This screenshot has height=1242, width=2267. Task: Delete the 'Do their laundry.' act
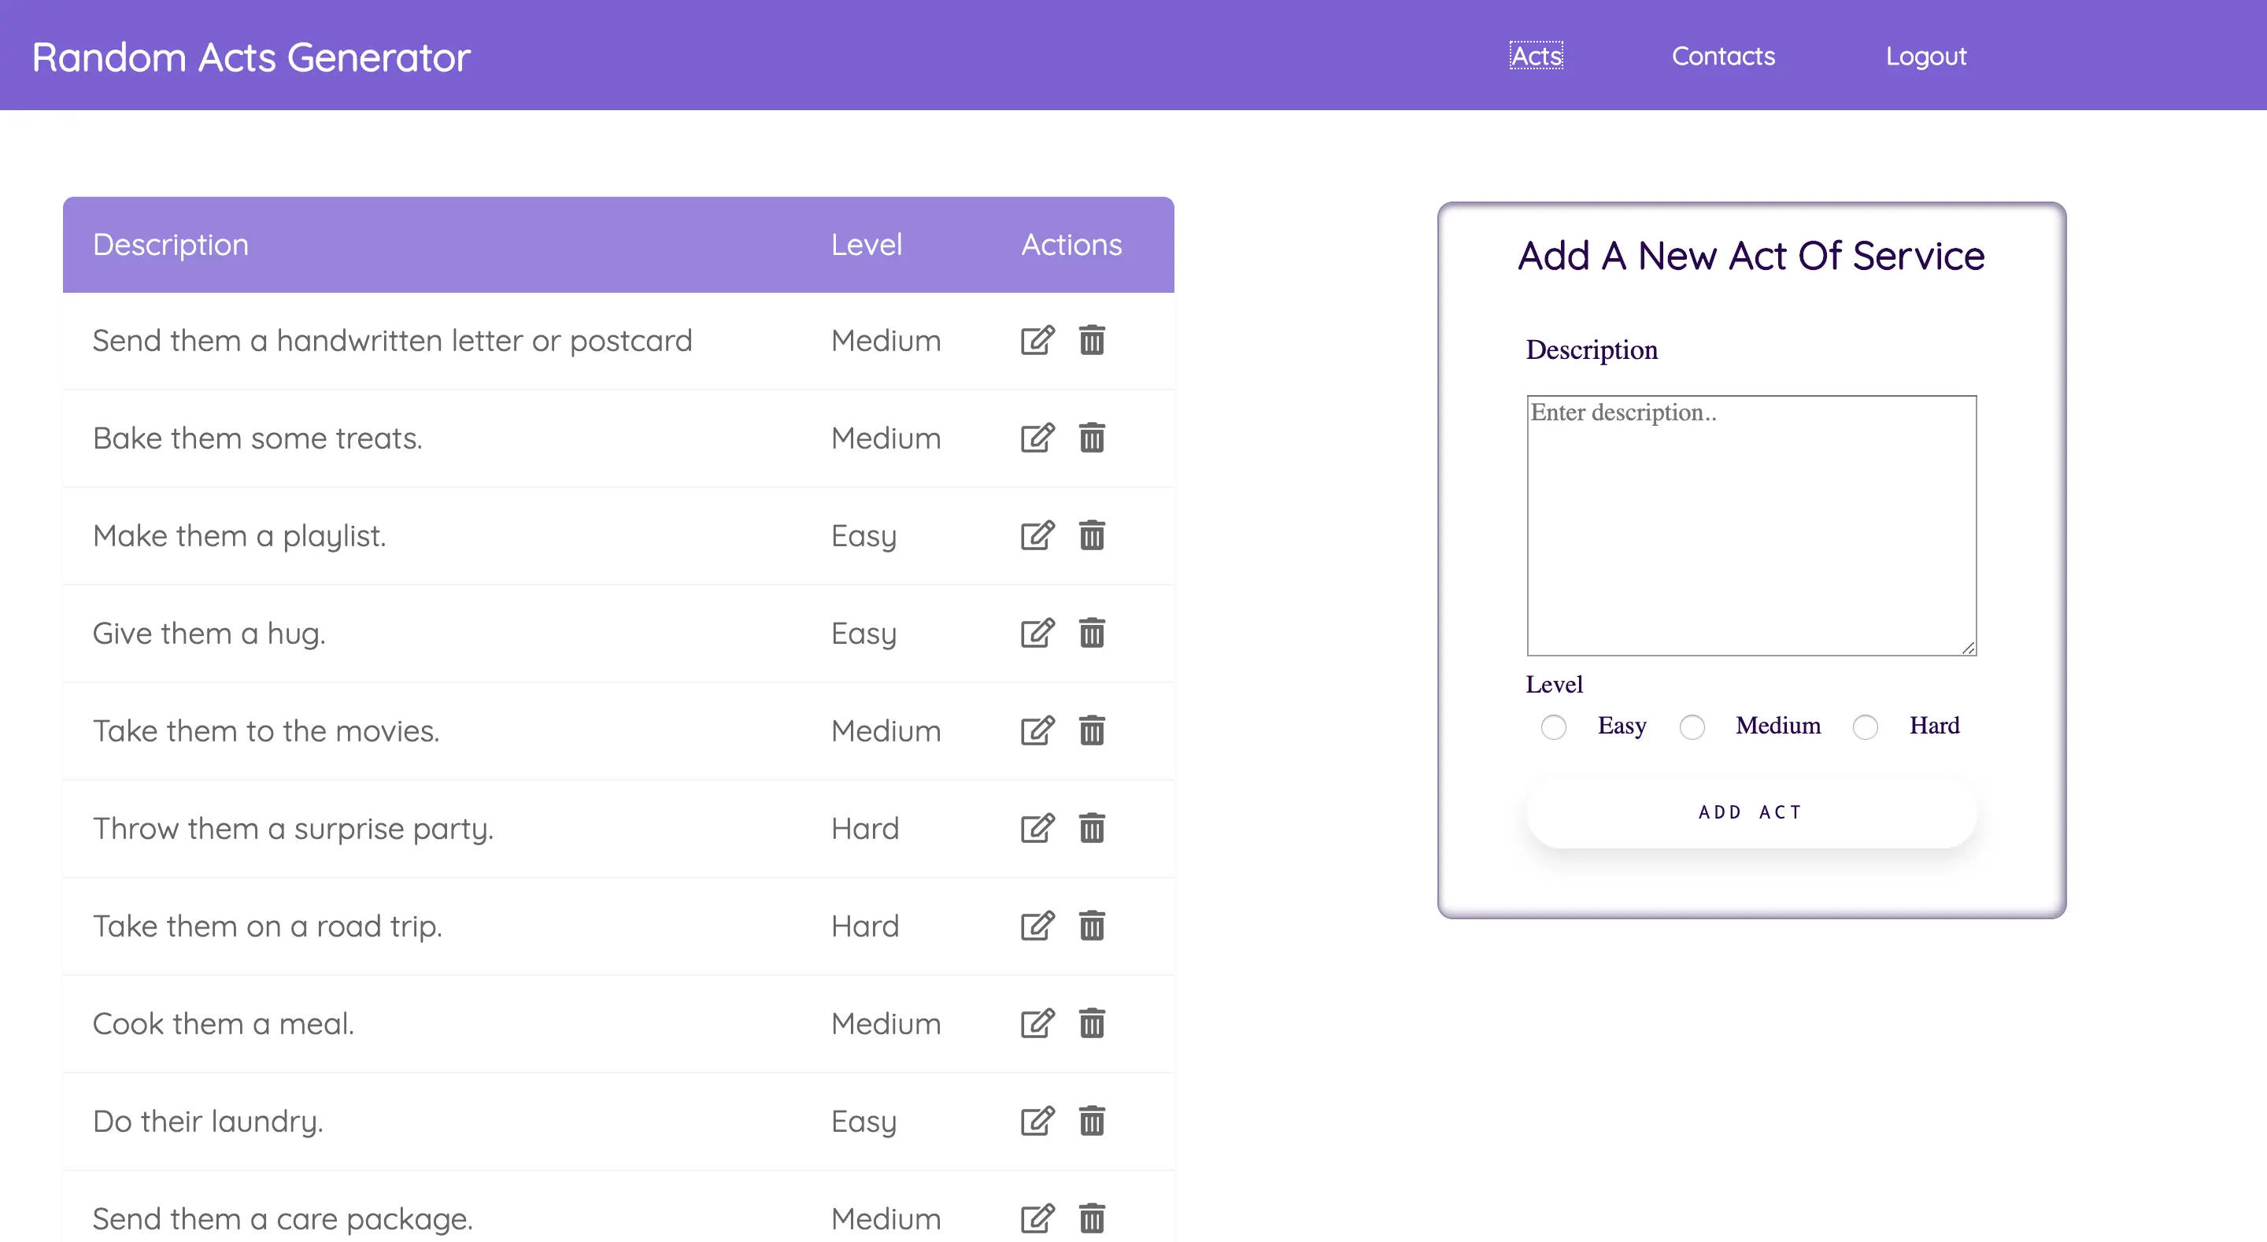click(1091, 1122)
